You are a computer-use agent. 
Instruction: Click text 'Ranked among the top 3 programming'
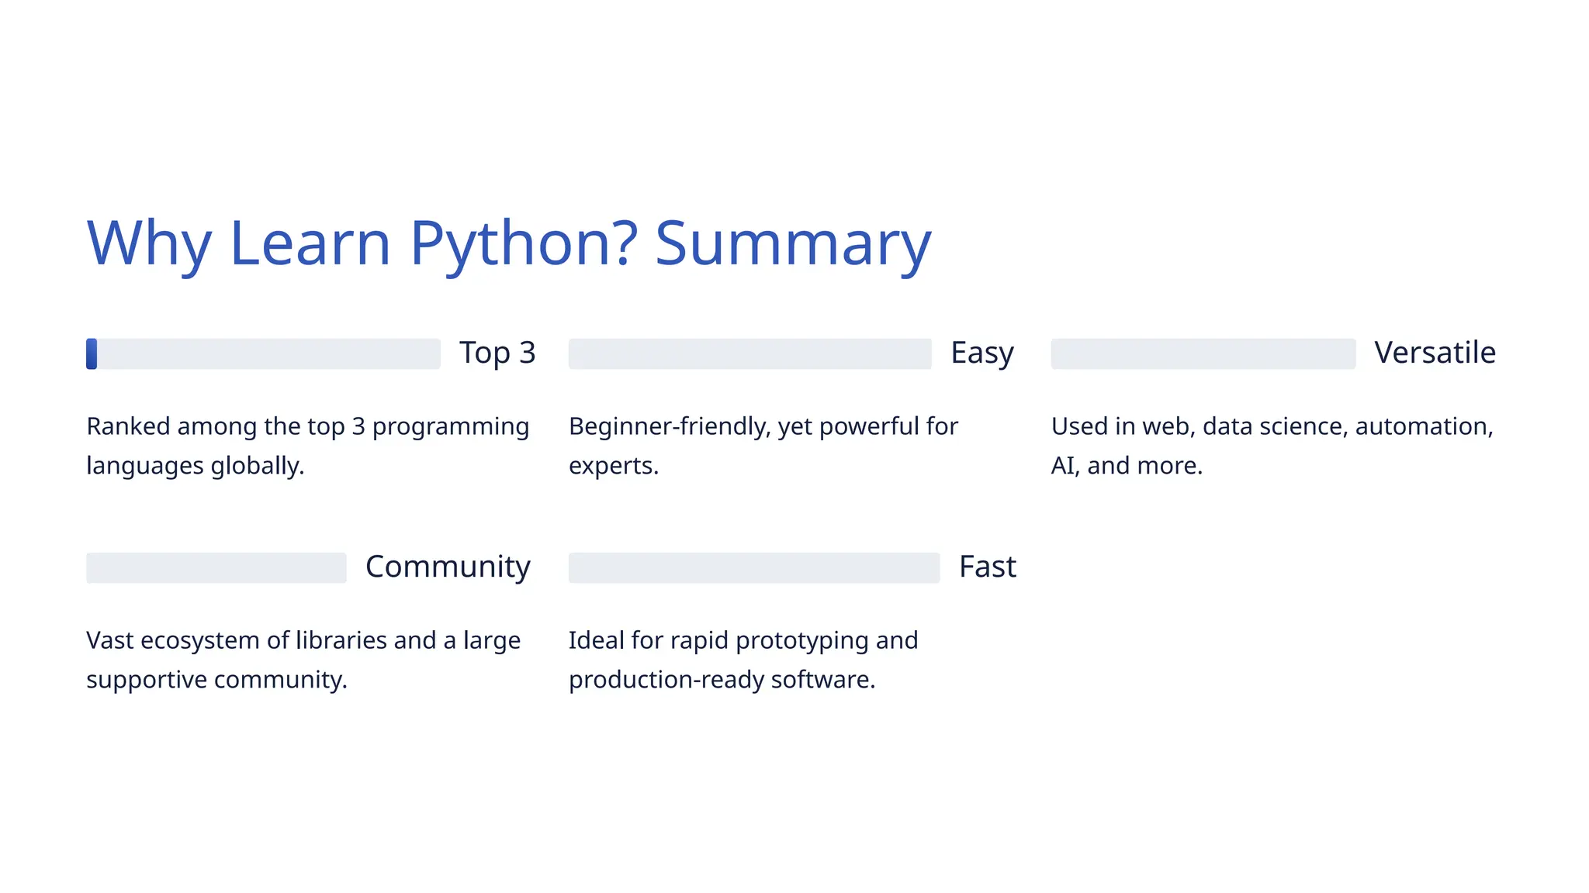pos(307,426)
